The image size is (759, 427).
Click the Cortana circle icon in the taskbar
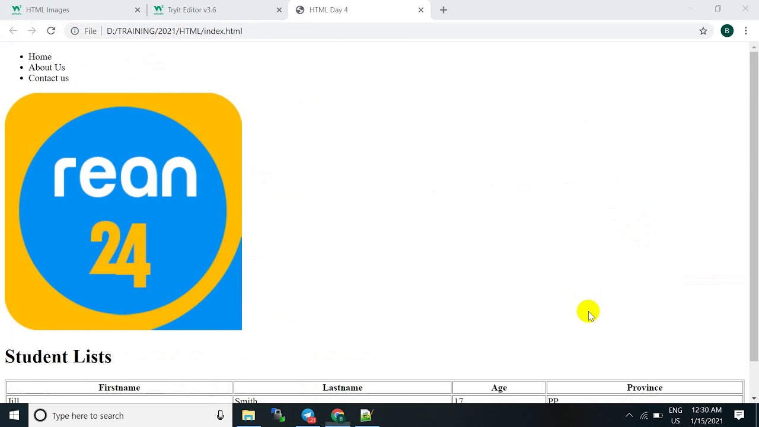[x=40, y=415]
